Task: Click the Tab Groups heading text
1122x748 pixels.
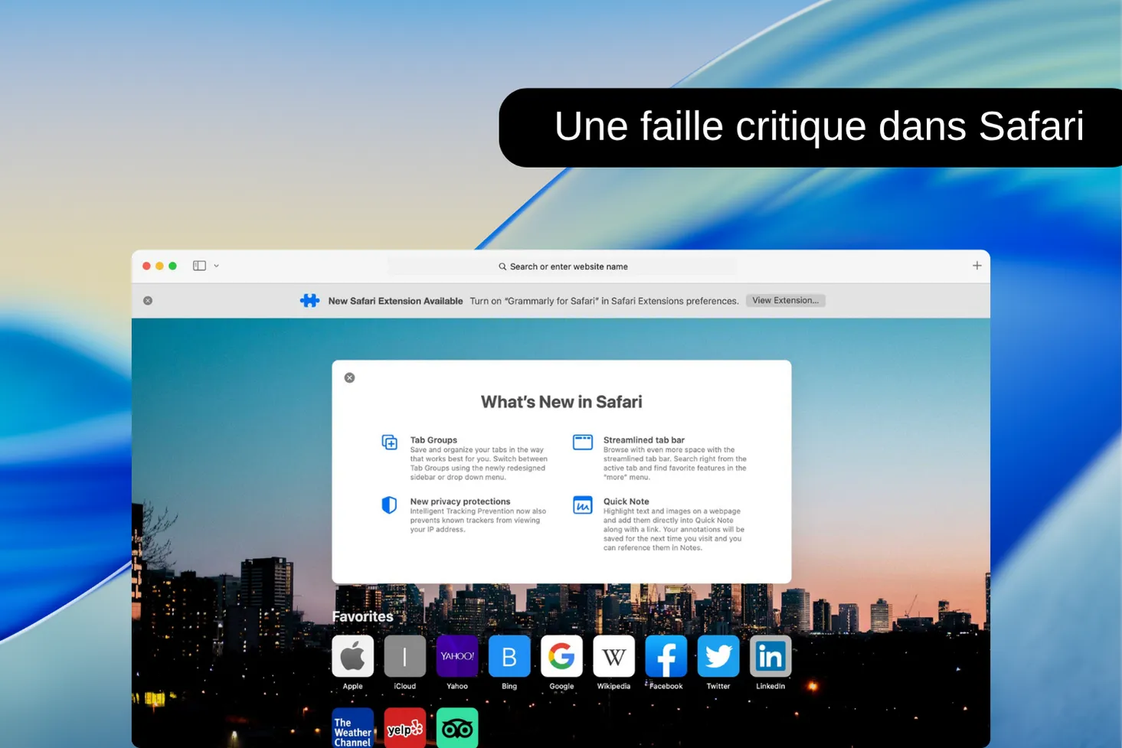Action: click(x=433, y=439)
